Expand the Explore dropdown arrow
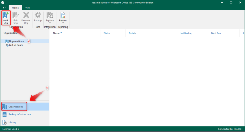The image size is (245, 132). point(50,23)
